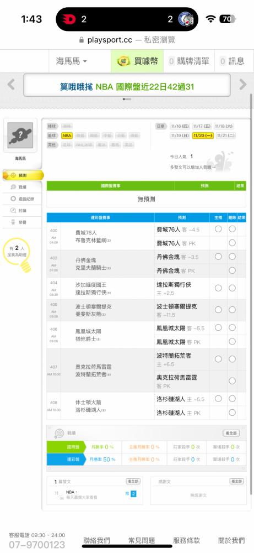This screenshot has width=254, height=553.
Task: Select date tab 11/19 (日)
Action: [x=180, y=135]
